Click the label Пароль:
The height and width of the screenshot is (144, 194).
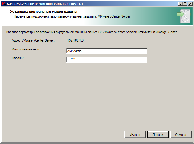(x=18, y=58)
